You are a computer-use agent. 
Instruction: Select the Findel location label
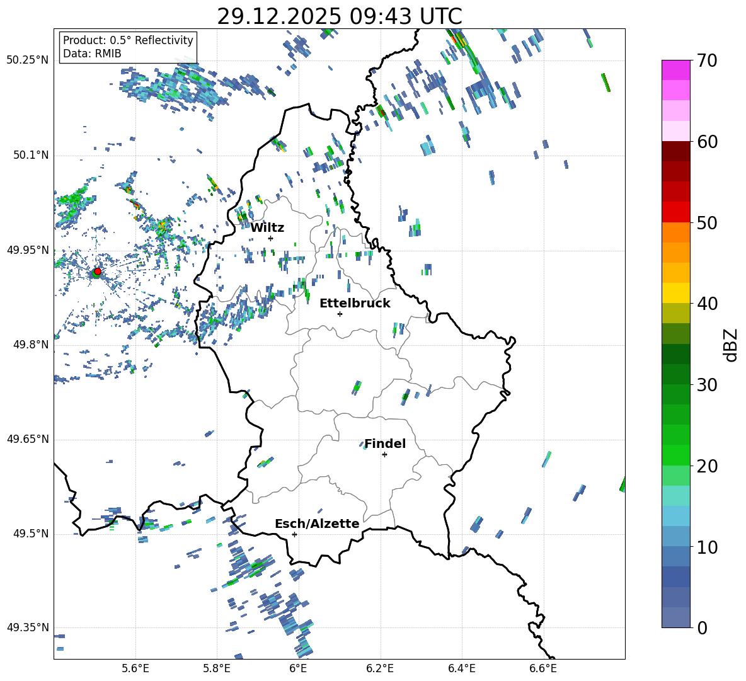(385, 444)
